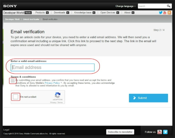Viewport: 175px width, 138px height.
Task: Expand the Open Devices menu arrow
Action: pos(118,13)
